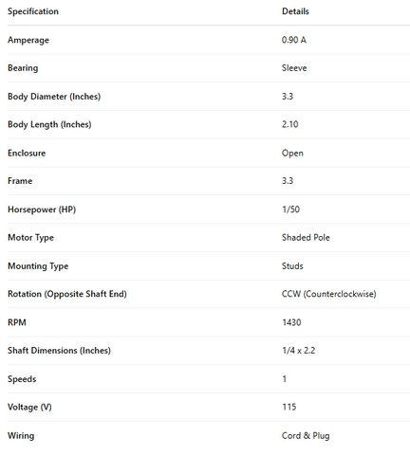The width and height of the screenshot is (410, 455).
Task: Click the Horsepower (HP) label
Action: (x=42, y=209)
